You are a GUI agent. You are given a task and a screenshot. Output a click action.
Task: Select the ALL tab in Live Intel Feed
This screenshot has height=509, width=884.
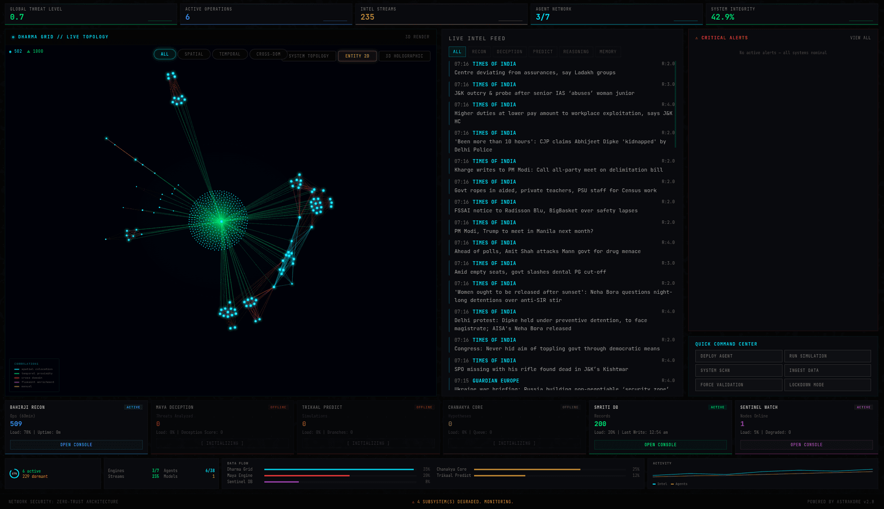(457, 52)
